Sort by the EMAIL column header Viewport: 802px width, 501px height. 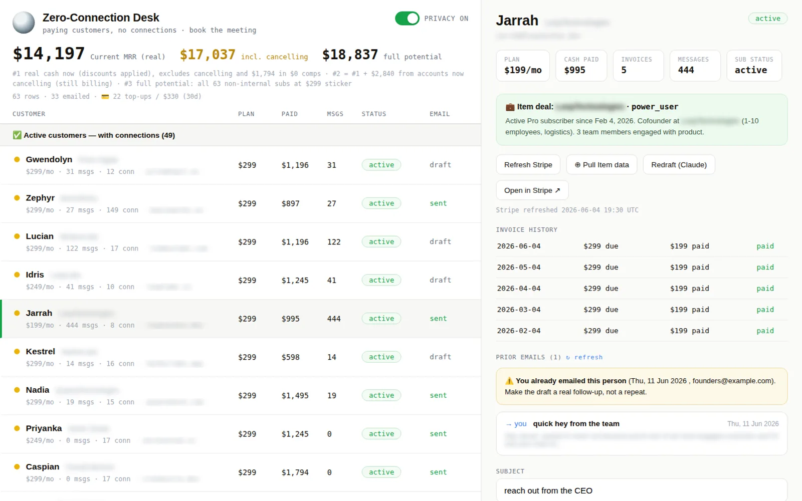point(440,114)
